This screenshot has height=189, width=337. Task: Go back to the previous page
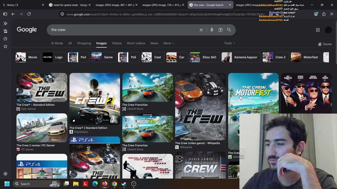coord(13,14)
